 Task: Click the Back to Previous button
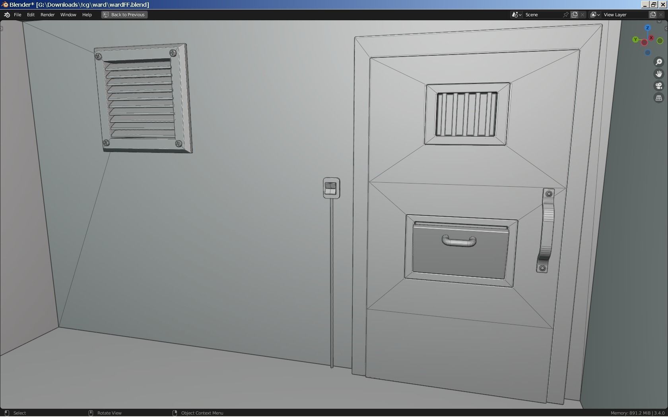[124, 15]
